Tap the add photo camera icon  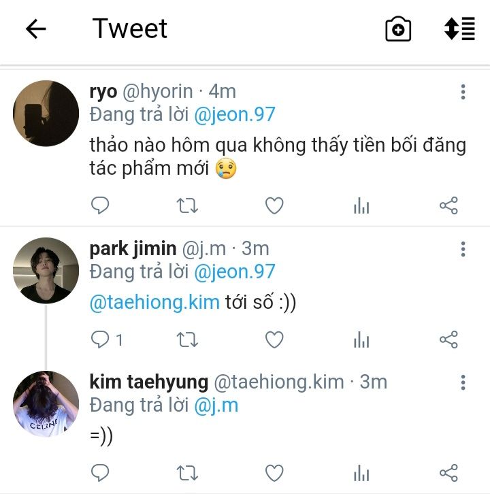[398, 29]
